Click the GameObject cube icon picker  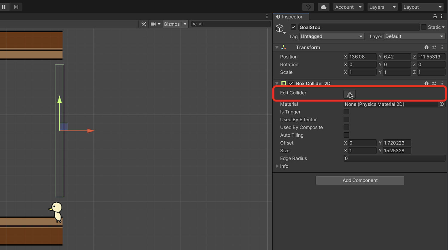(280, 28)
